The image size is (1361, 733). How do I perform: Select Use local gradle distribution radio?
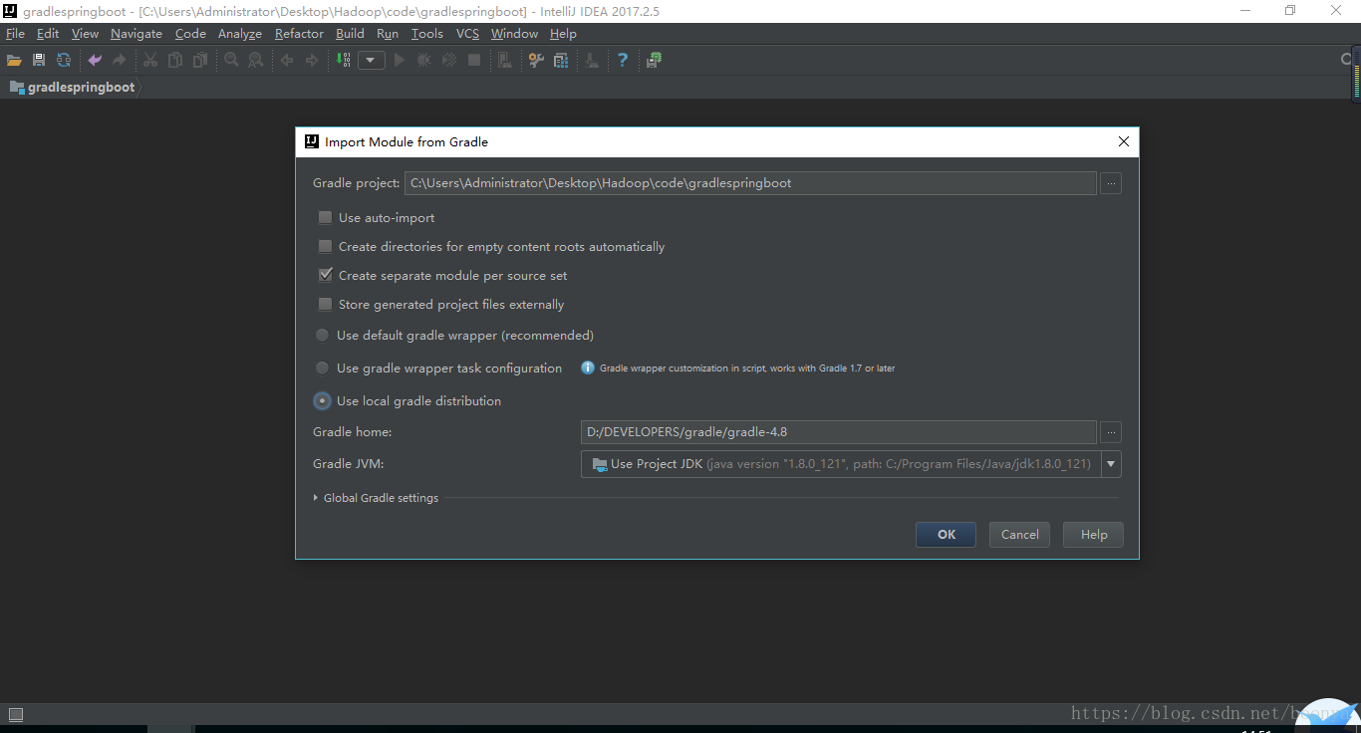coord(322,400)
